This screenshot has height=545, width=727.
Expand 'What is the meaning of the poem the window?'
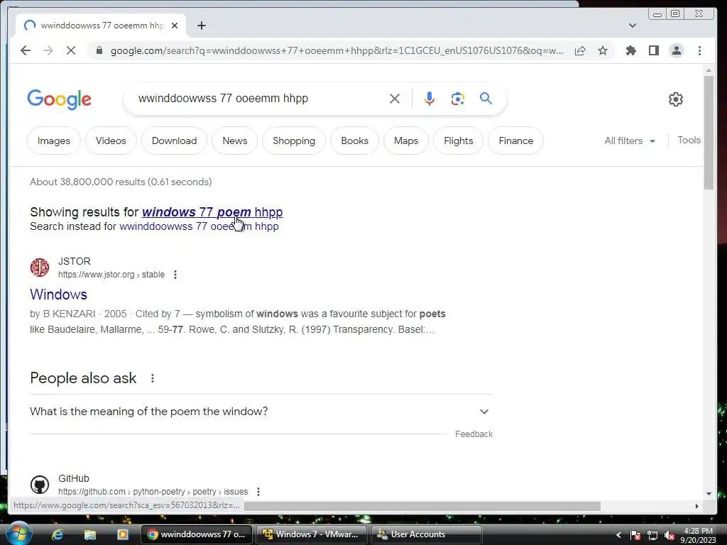pos(261,412)
